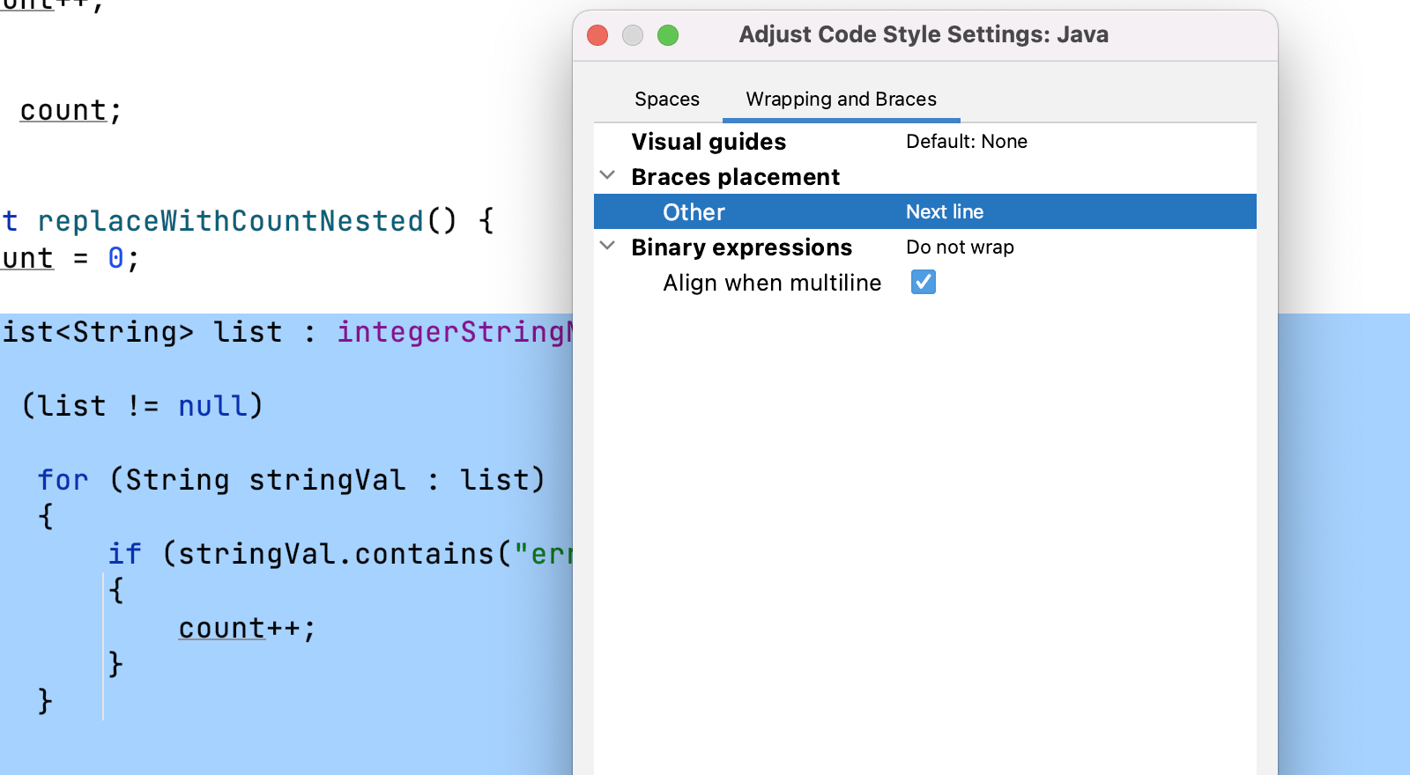Edit the Default: None visual guides value
Image resolution: width=1410 pixels, height=775 pixels.
tap(966, 141)
